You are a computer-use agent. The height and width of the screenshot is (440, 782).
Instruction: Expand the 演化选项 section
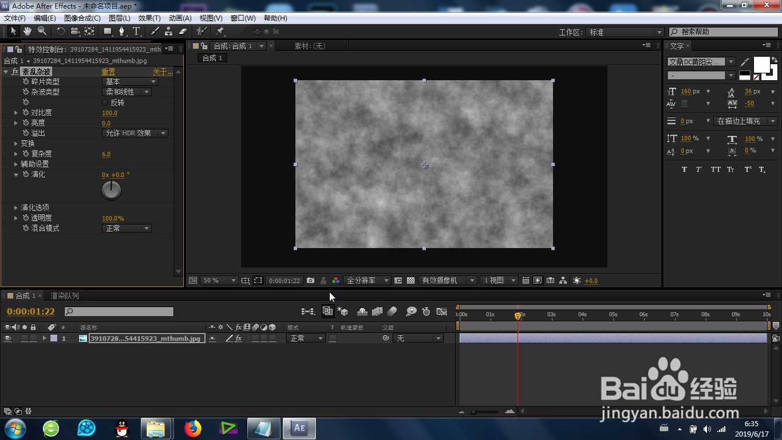16,208
